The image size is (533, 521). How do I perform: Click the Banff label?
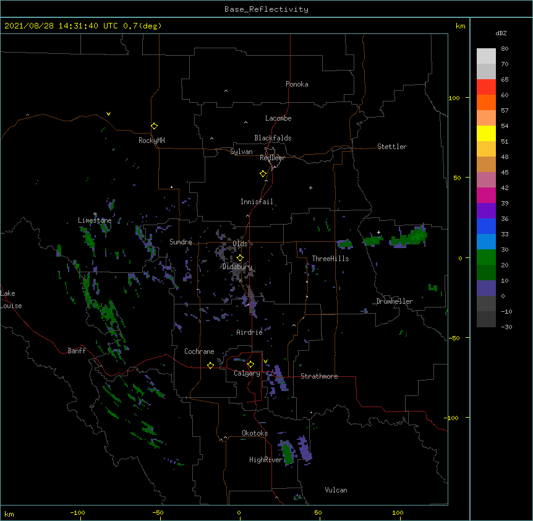(x=77, y=351)
